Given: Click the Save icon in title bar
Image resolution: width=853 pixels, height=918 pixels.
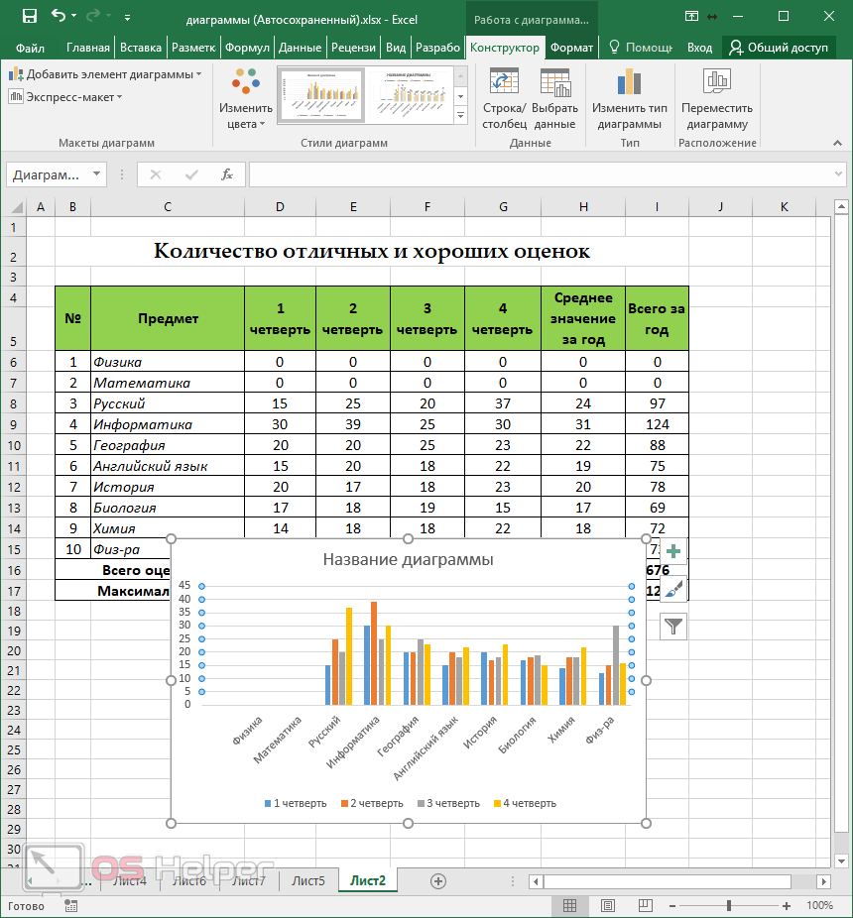Looking at the screenshot, I should tap(29, 16).
